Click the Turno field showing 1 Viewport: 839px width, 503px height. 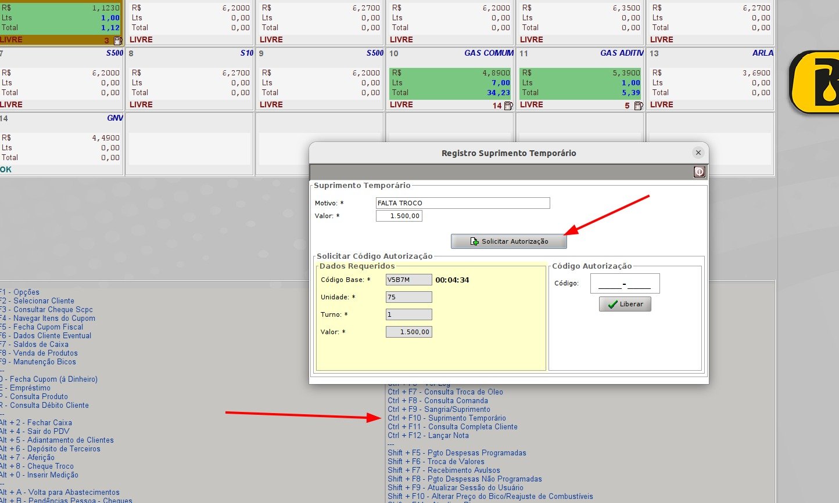pos(408,314)
